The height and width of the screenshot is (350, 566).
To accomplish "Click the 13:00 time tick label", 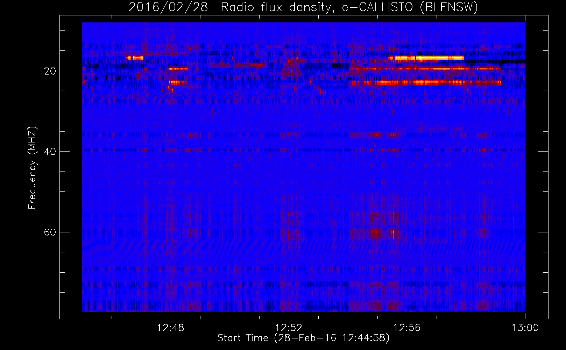I will point(525,328).
